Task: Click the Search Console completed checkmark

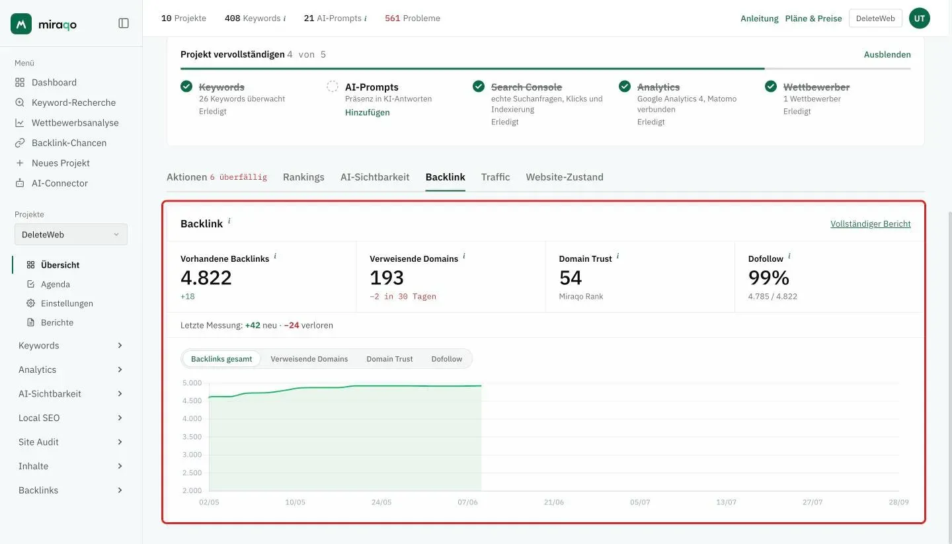Action: (x=479, y=87)
